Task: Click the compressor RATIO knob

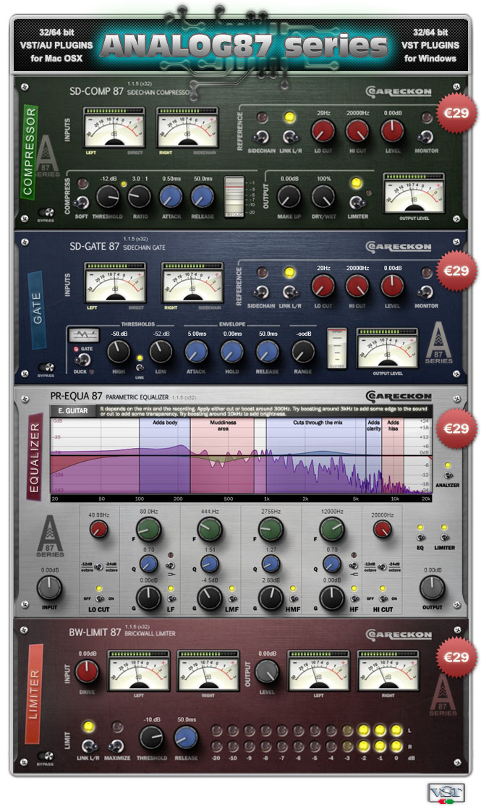Action: [140, 197]
